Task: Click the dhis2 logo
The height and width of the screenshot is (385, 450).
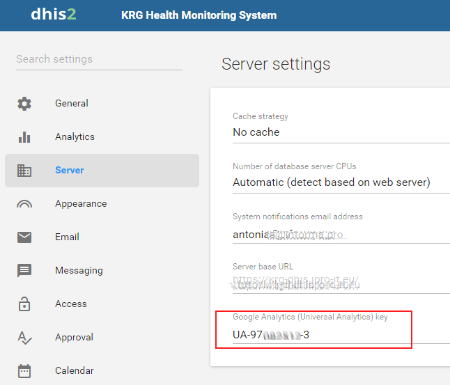Action: coord(54,15)
